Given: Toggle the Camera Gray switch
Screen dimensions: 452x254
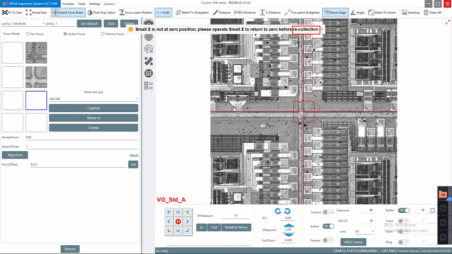Looking at the screenshot, I should coord(328,212).
